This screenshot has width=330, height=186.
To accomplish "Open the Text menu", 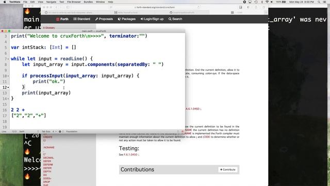I will tap(62, 2).
